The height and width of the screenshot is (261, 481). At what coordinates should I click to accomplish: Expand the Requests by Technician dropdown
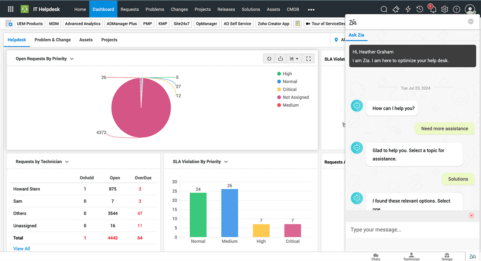(x=67, y=161)
